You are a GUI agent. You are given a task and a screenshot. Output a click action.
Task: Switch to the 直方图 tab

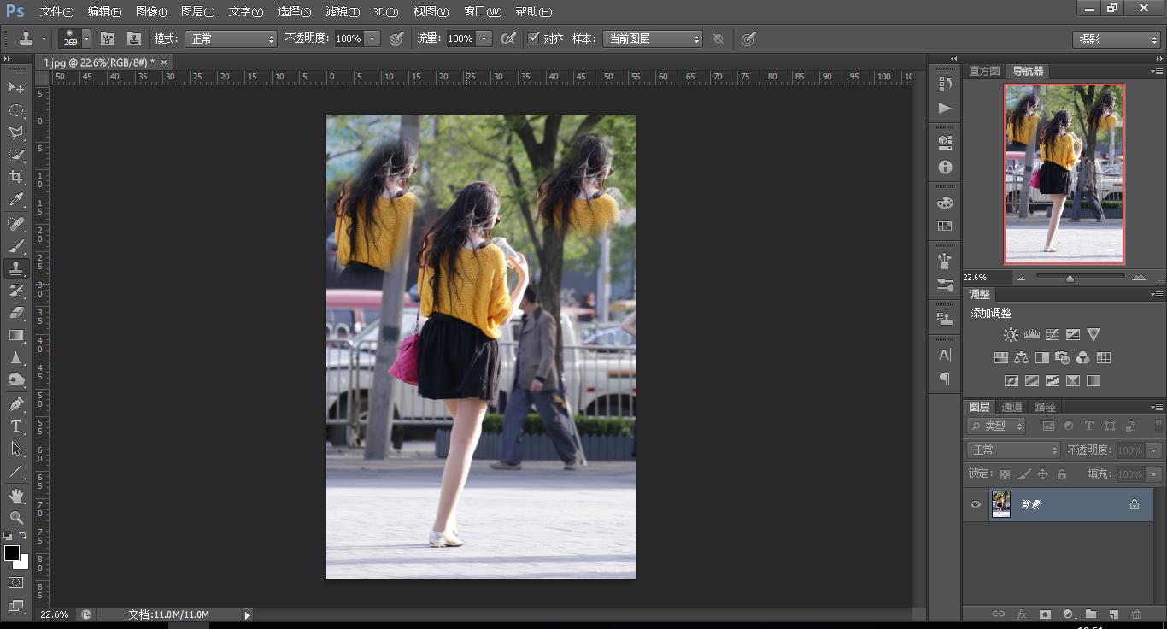(983, 72)
